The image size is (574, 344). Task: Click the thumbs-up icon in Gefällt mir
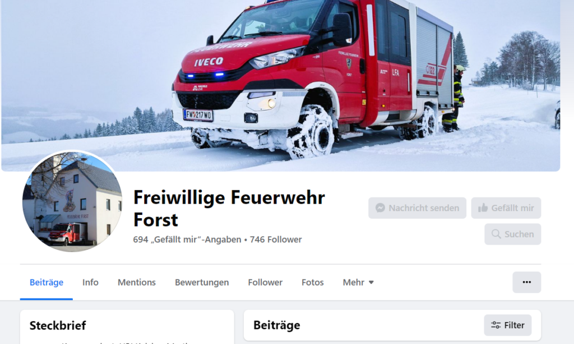point(483,208)
